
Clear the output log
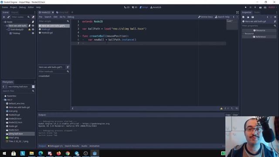pyautogui.click(x=235, y=115)
